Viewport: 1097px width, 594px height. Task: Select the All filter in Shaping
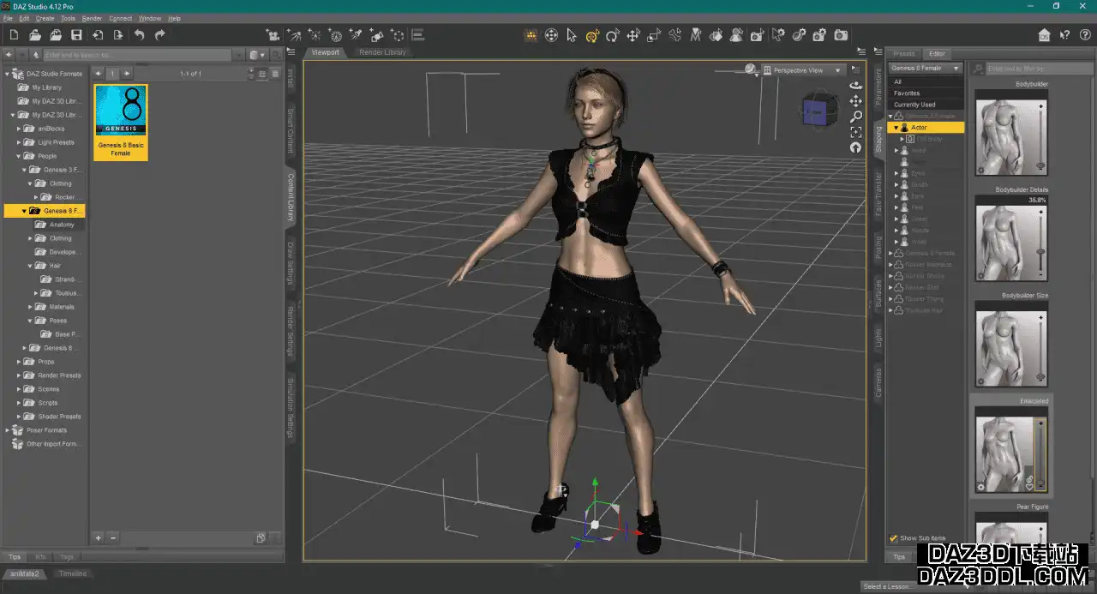click(926, 81)
